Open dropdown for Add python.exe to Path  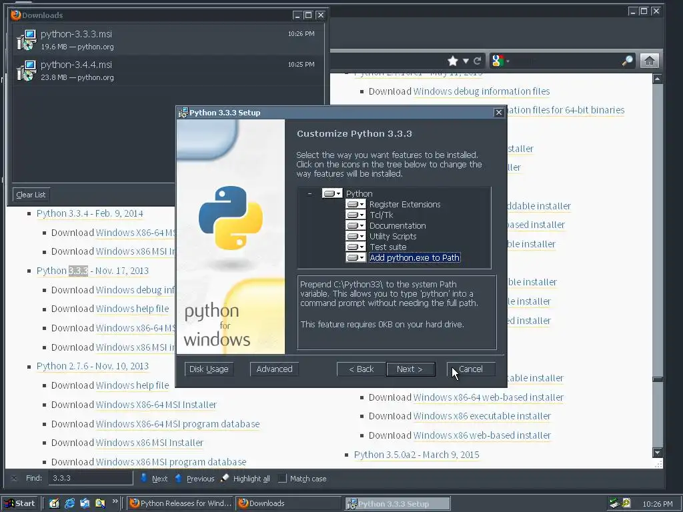click(x=356, y=257)
